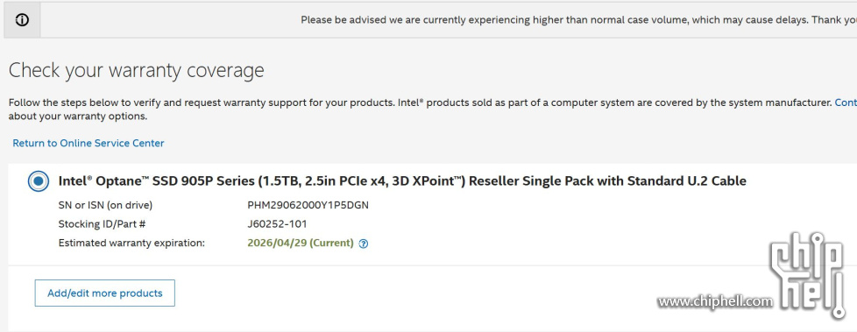The width and height of the screenshot is (857, 332).
Task: Open Return to Online Service Center link
Action: (88, 143)
